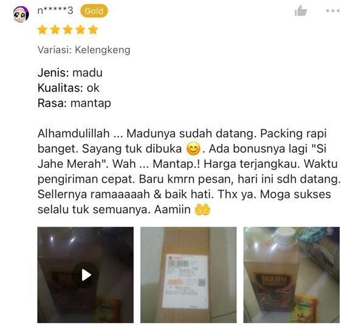The height and width of the screenshot is (326, 350).
Task: Click the fifth rating star
Action: (x=93, y=30)
